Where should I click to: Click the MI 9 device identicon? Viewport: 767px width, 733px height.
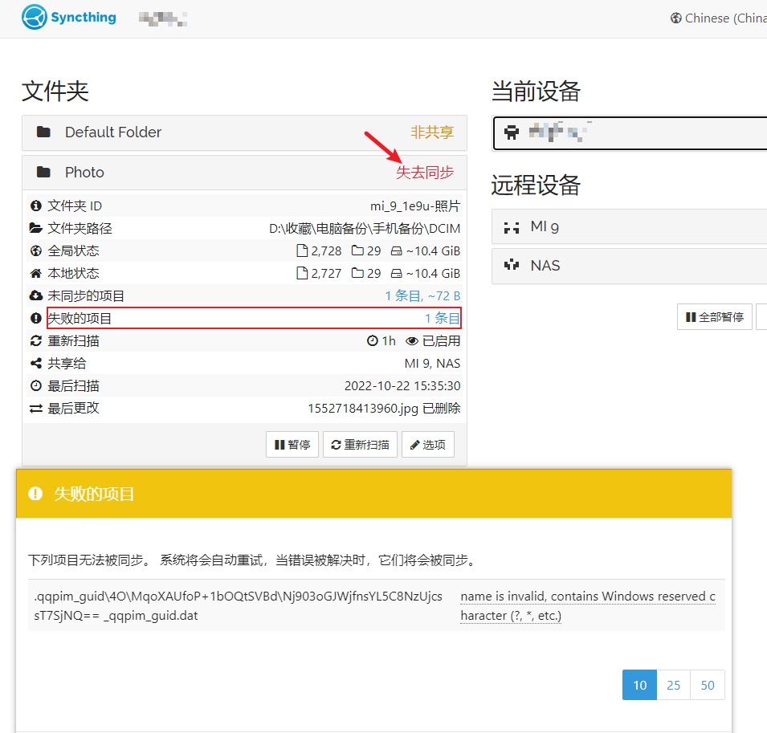pyautogui.click(x=511, y=227)
